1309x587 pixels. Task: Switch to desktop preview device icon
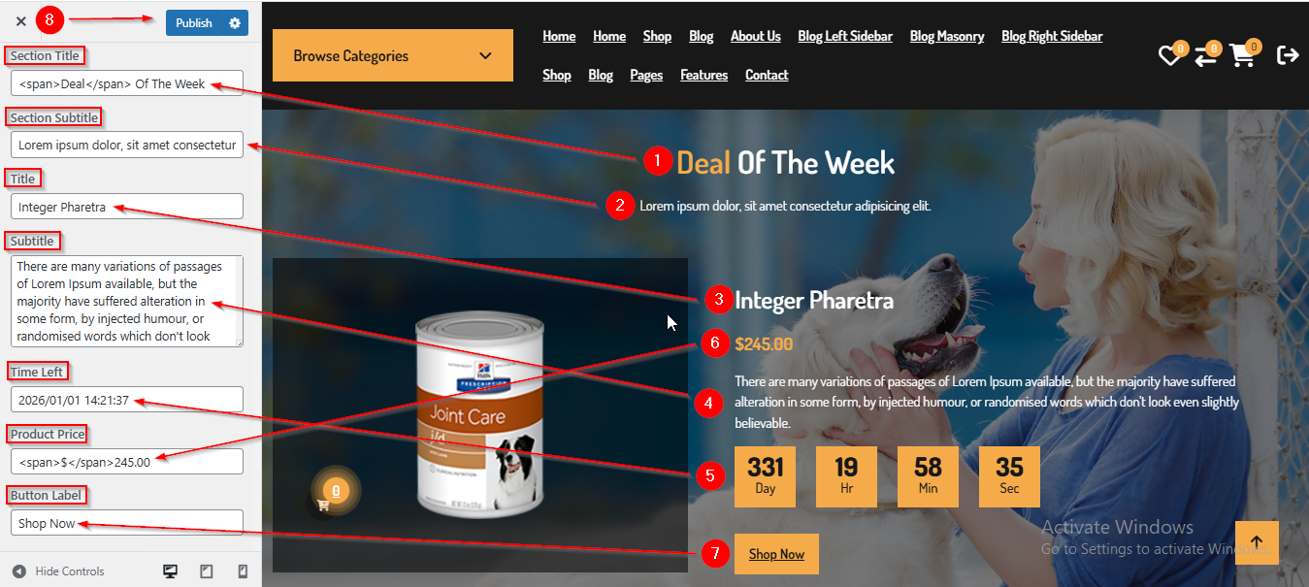[x=170, y=571]
